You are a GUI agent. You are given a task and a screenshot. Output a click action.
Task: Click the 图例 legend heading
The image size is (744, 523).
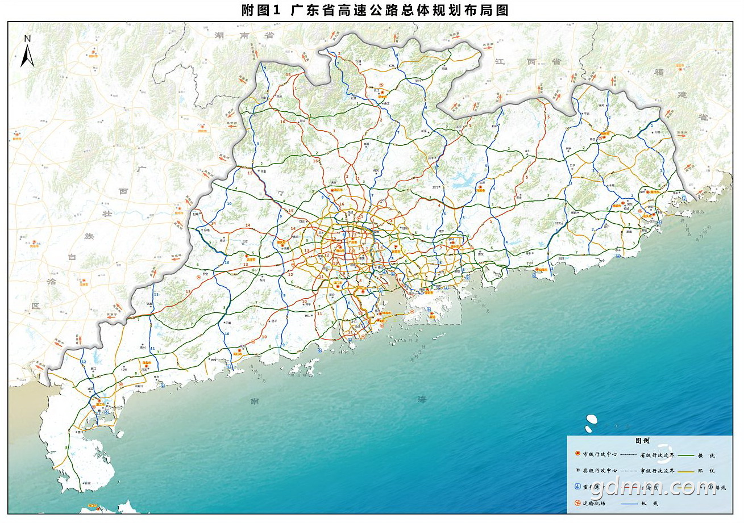642,441
